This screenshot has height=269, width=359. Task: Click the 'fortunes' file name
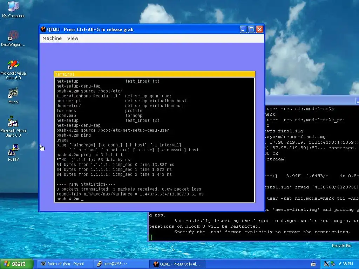(66, 111)
